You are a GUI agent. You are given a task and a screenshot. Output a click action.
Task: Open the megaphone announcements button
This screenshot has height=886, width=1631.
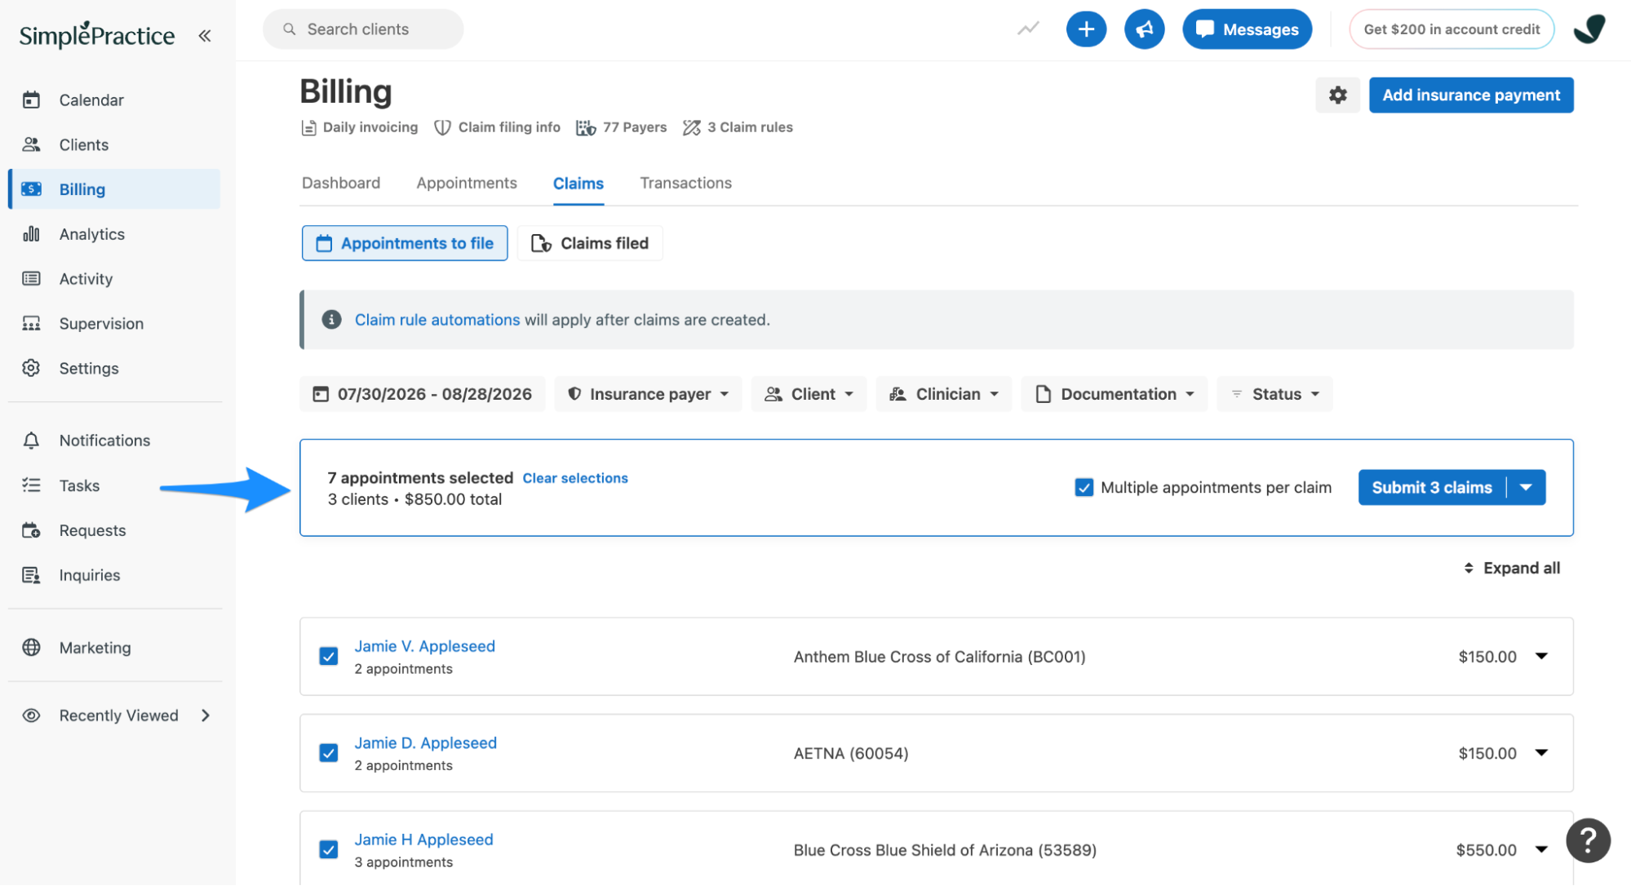pos(1144,29)
